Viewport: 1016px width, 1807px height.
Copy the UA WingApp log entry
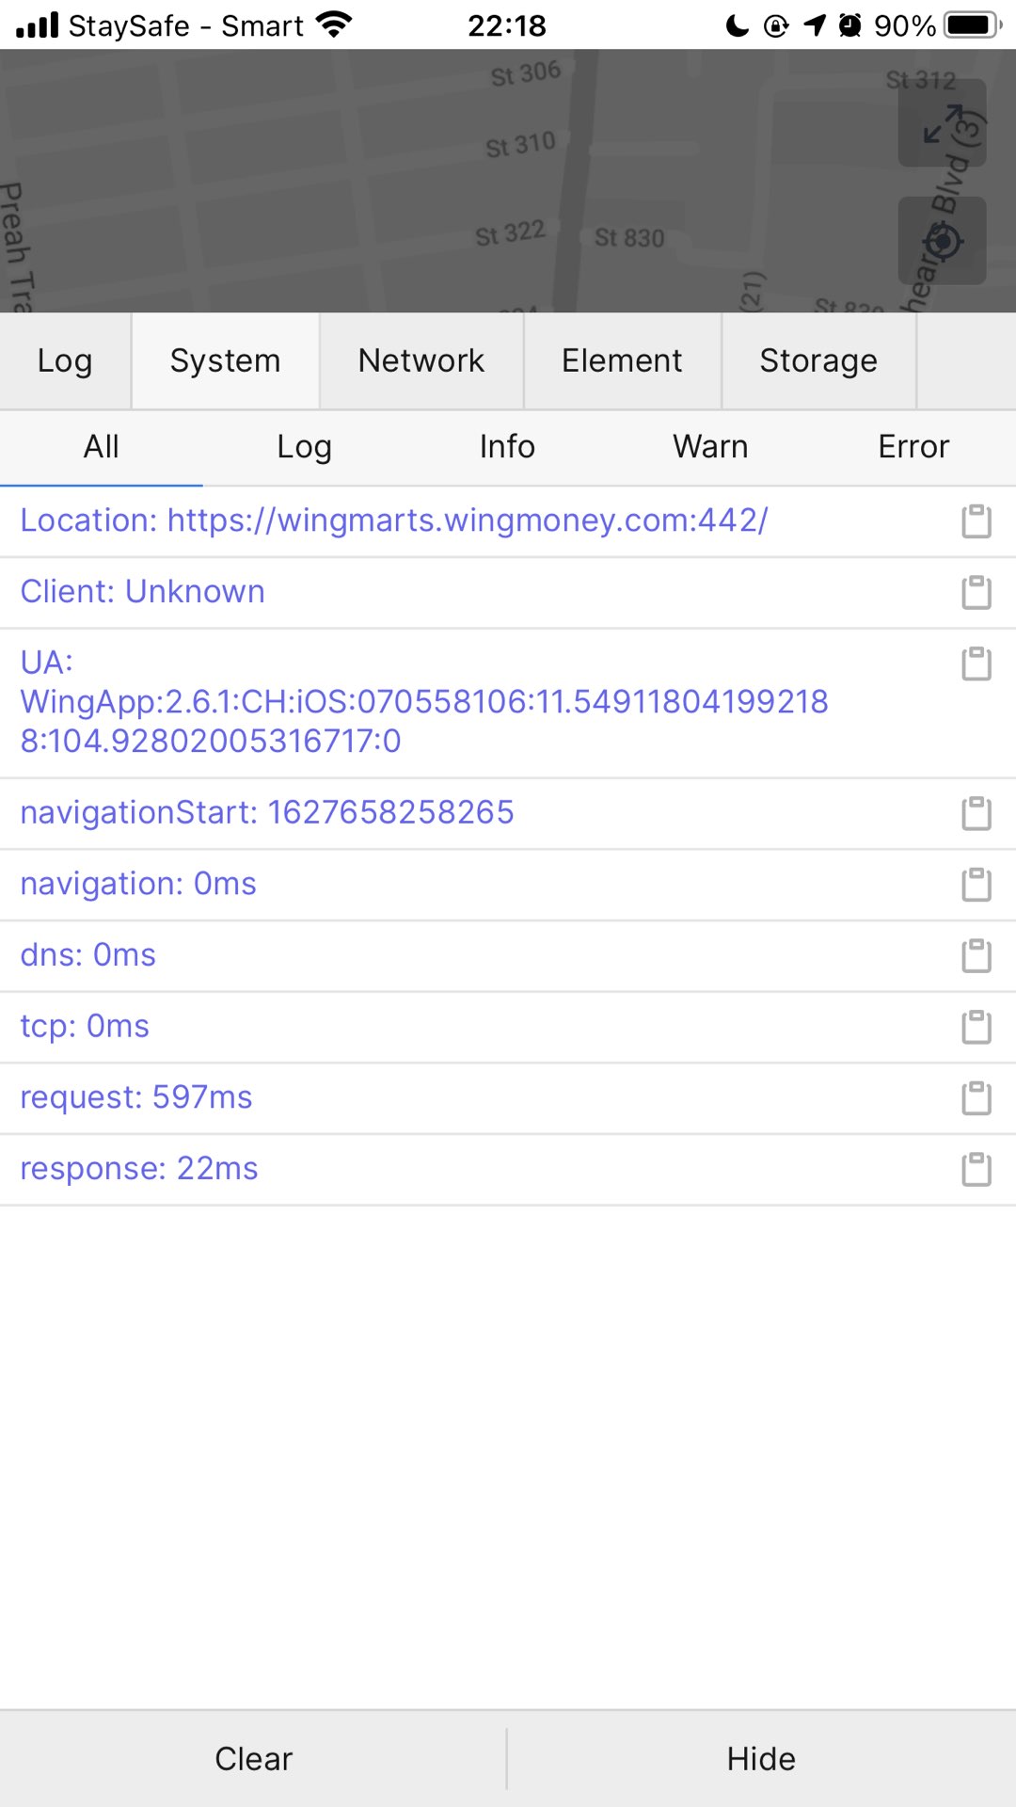tap(976, 664)
